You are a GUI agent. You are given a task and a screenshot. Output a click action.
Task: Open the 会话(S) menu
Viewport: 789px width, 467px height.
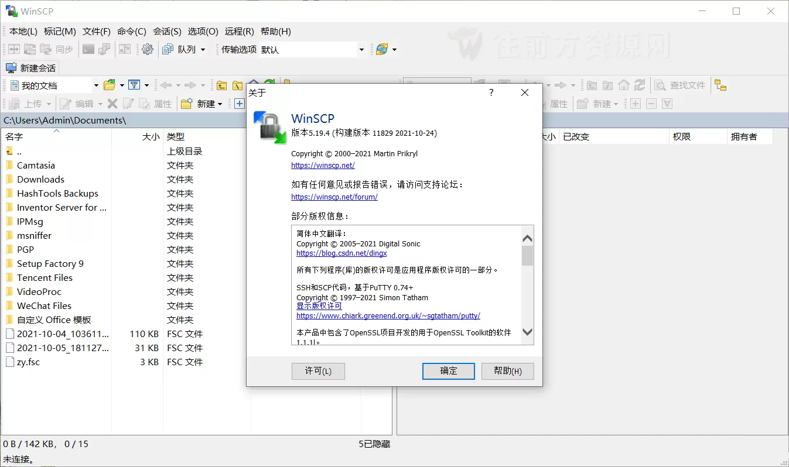pos(167,32)
